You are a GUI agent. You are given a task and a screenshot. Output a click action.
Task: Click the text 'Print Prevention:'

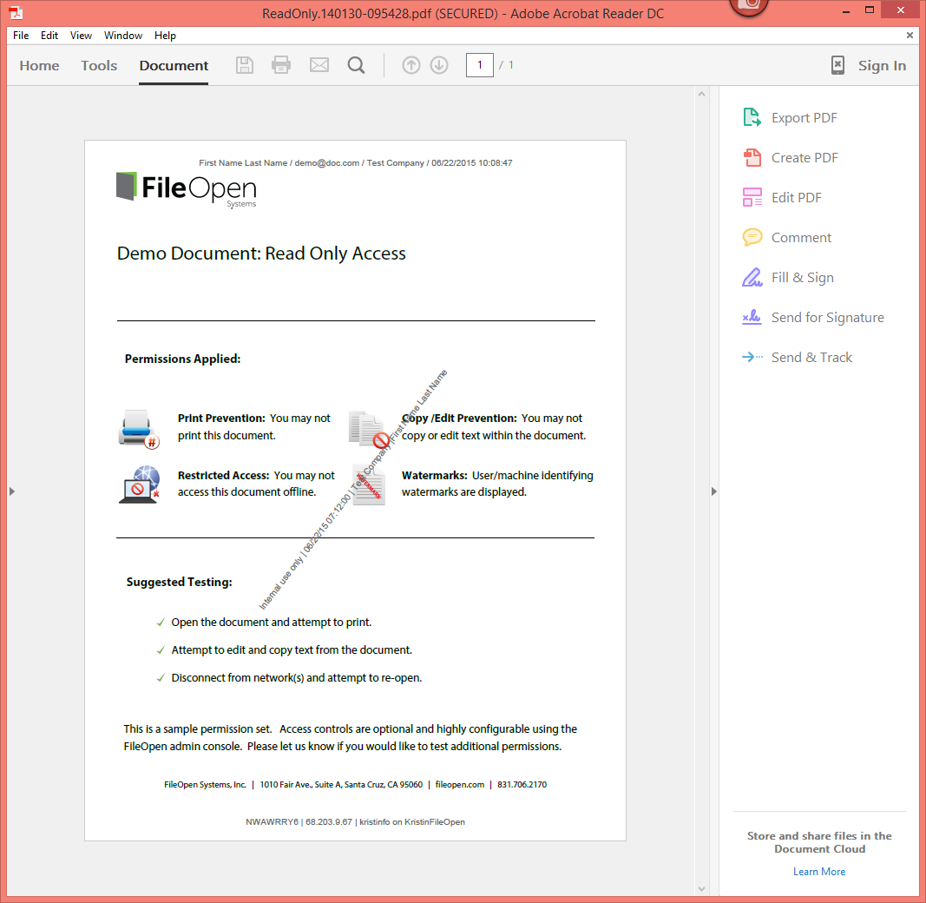(221, 418)
